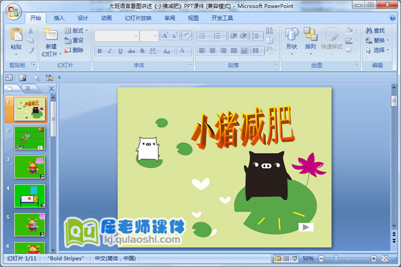
Task: Select slide 2 thumbnail
Action: pos(29,138)
